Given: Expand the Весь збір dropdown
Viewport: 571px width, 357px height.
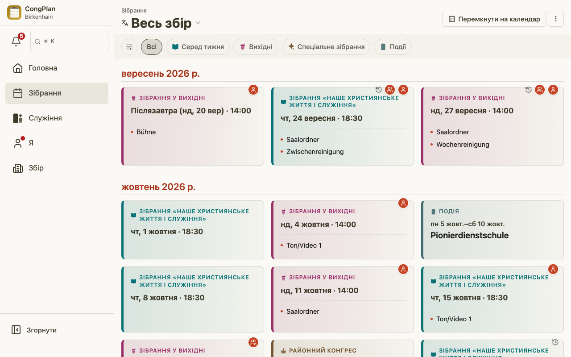Looking at the screenshot, I should pyautogui.click(x=198, y=23).
